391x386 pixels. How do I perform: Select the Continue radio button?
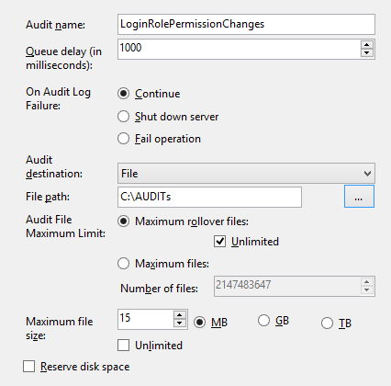tap(123, 94)
